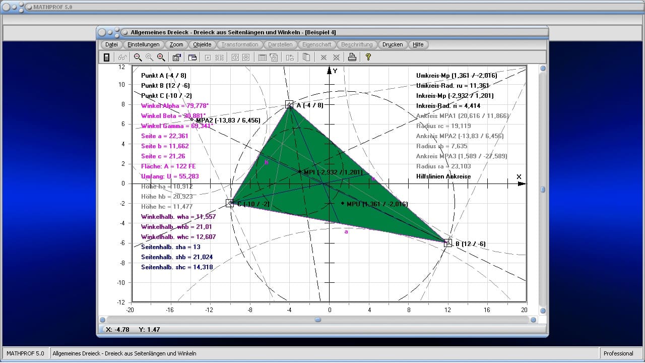Open the Einstellungen menu
The height and width of the screenshot is (363, 645).
coord(144,44)
